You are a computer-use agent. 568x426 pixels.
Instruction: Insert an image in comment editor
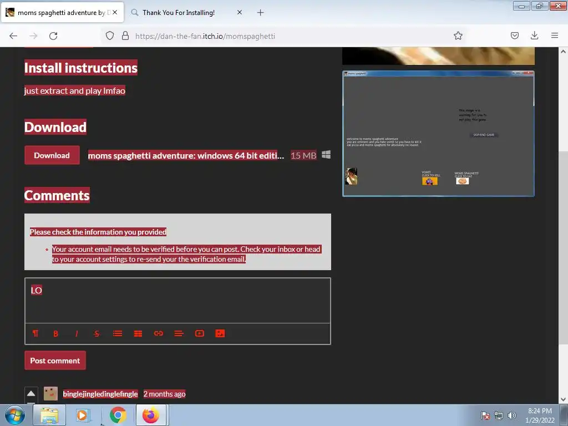pos(220,333)
